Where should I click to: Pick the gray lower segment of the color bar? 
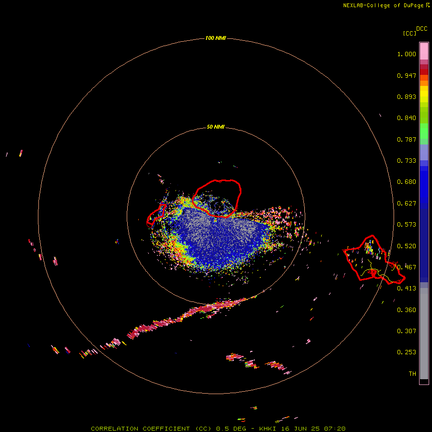[424, 334]
